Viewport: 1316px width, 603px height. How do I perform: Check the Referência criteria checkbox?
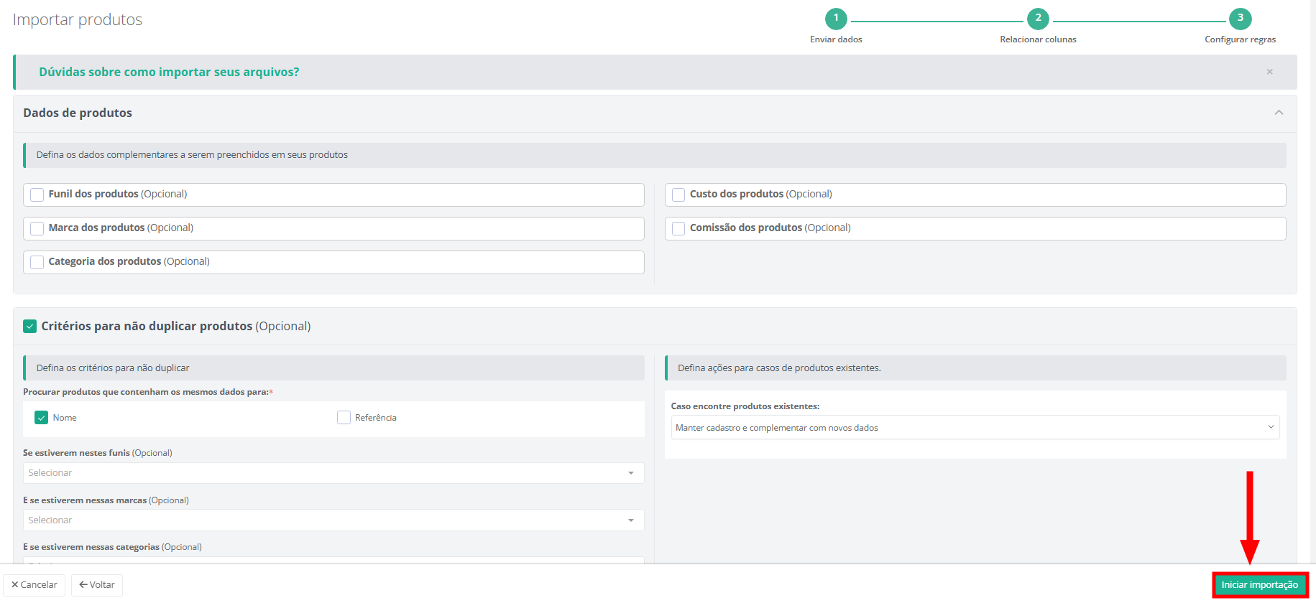point(344,418)
